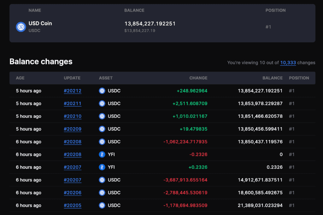
Task: Sort the table by the BALANCE column header
Action: pos(273,78)
